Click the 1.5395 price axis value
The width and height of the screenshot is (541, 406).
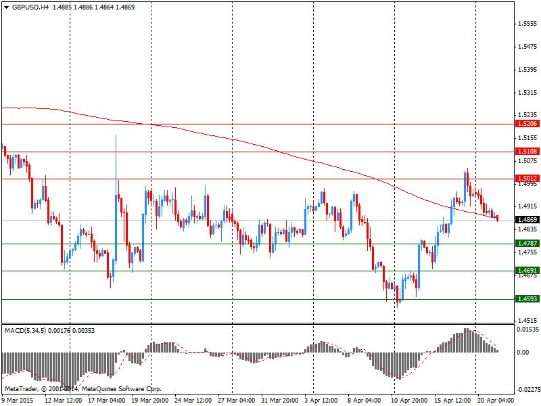click(528, 70)
